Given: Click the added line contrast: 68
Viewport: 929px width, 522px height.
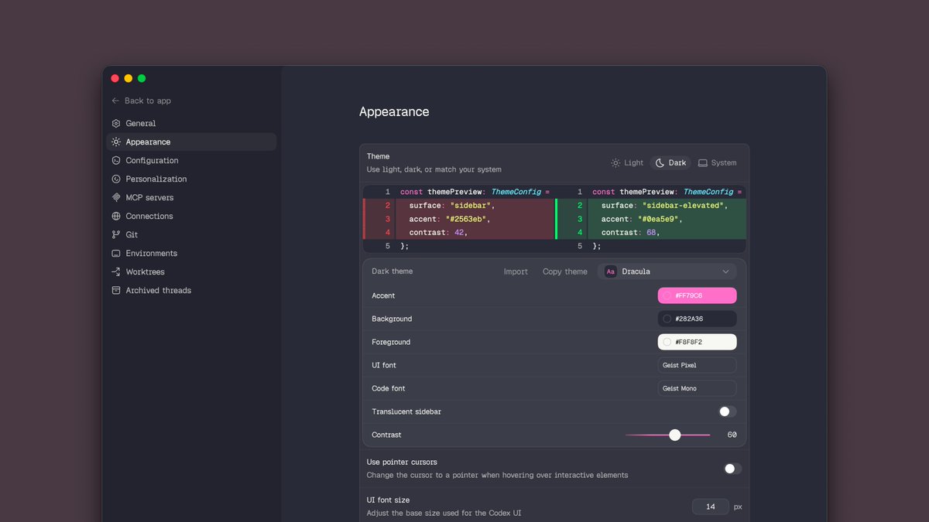Looking at the screenshot, I should point(631,233).
